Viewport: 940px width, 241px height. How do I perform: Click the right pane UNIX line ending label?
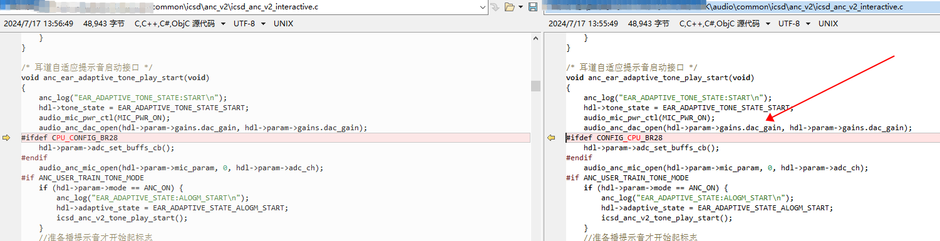828,23
